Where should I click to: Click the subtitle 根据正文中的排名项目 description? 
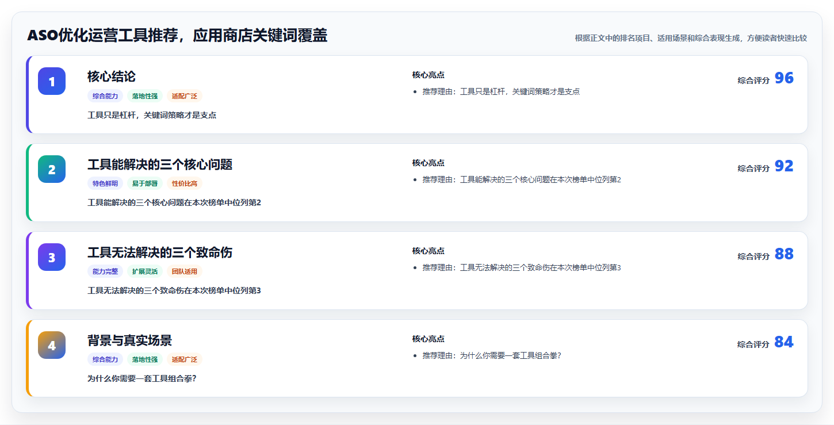click(x=691, y=38)
